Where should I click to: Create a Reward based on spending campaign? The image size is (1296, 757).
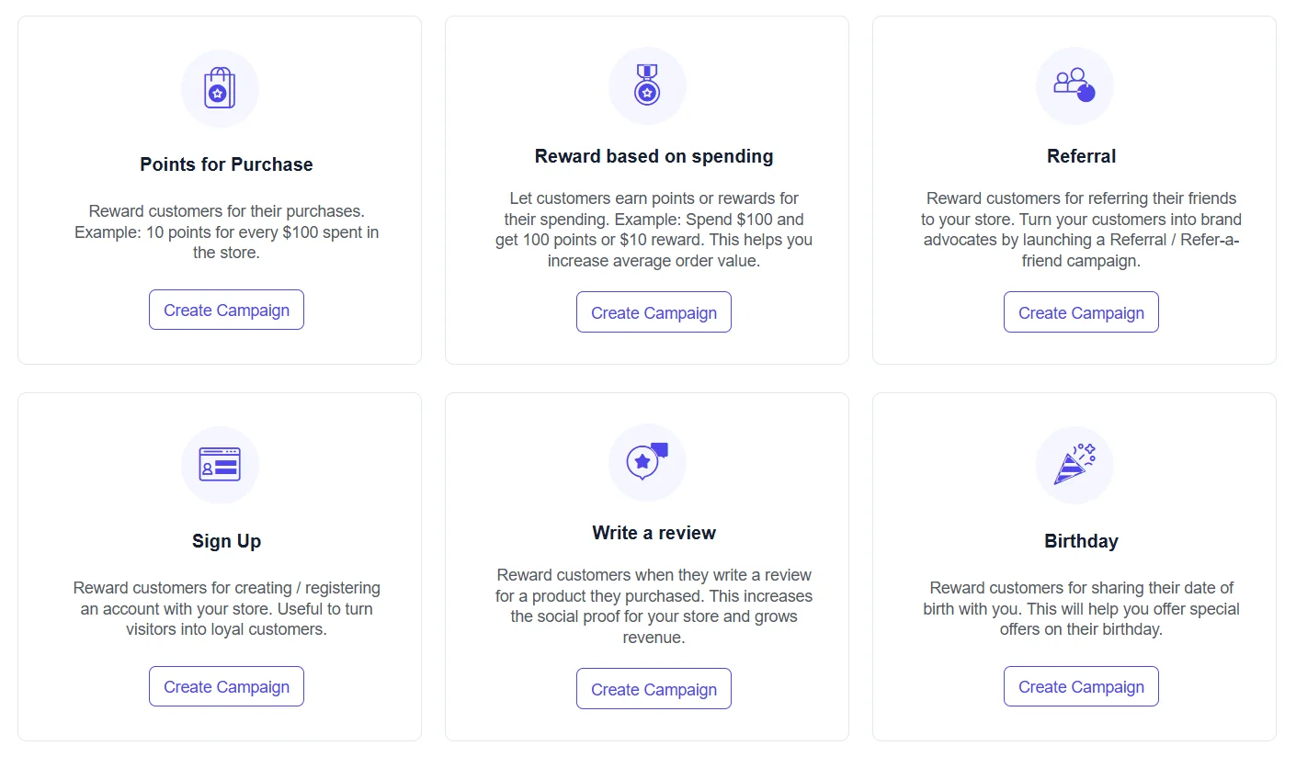pos(654,312)
